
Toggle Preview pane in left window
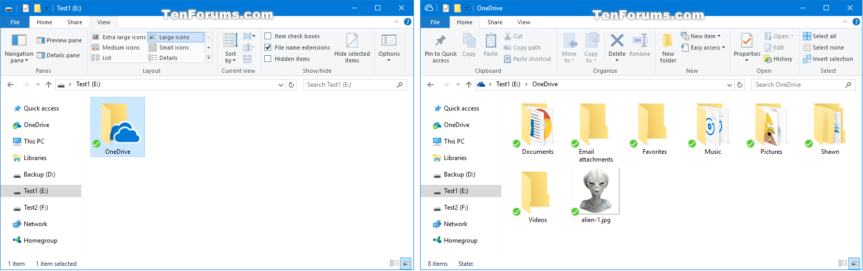coord(59,40)
